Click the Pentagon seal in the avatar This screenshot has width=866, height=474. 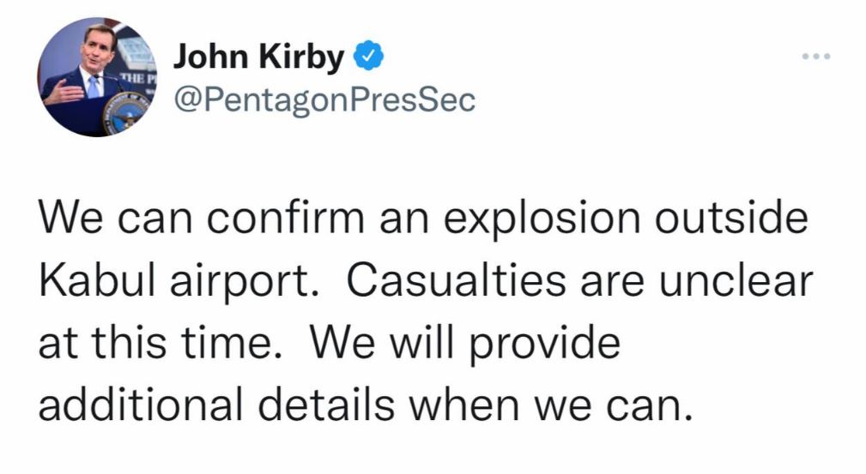point(126,113)
